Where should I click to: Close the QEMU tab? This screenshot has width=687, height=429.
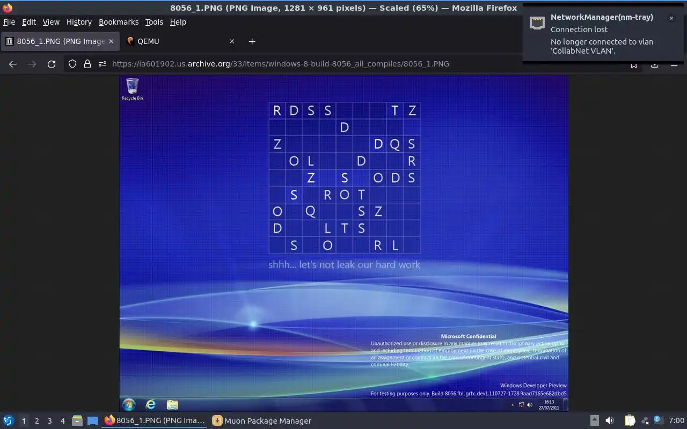click(x=232, y=41)
